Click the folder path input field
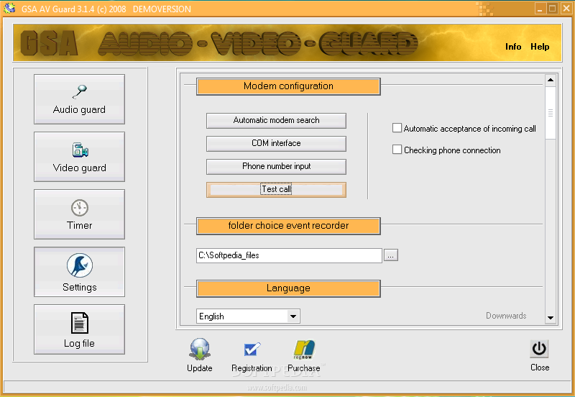The width and height of the screenshot is (575, 397). click(289, 255)
